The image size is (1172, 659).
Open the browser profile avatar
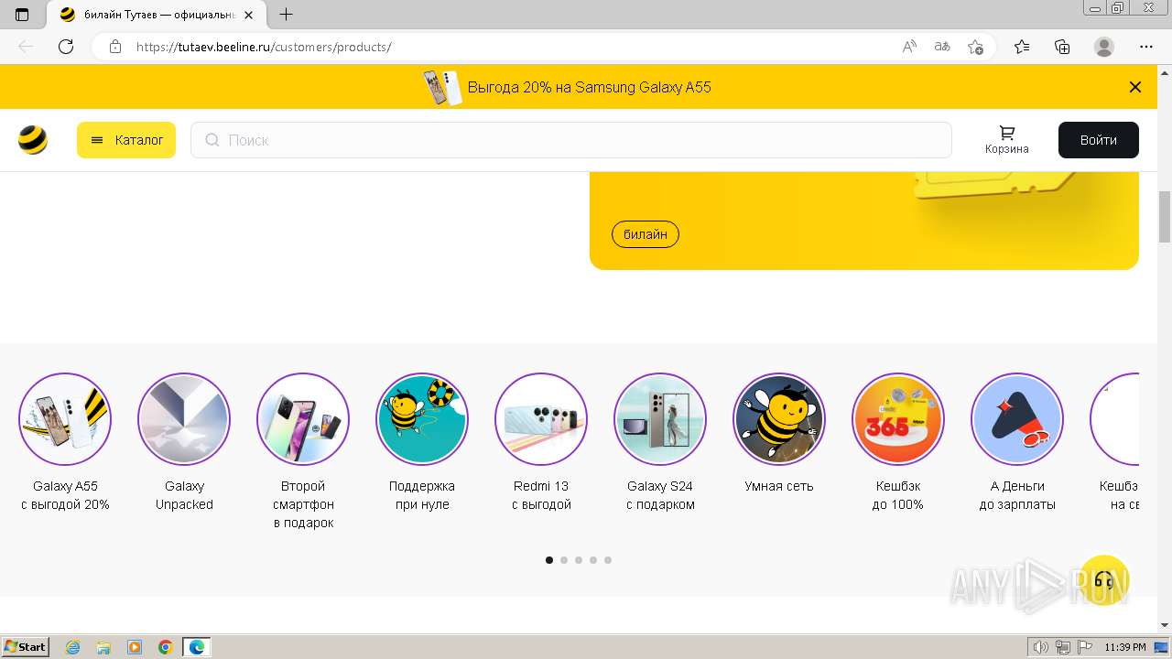[1104, 47]
